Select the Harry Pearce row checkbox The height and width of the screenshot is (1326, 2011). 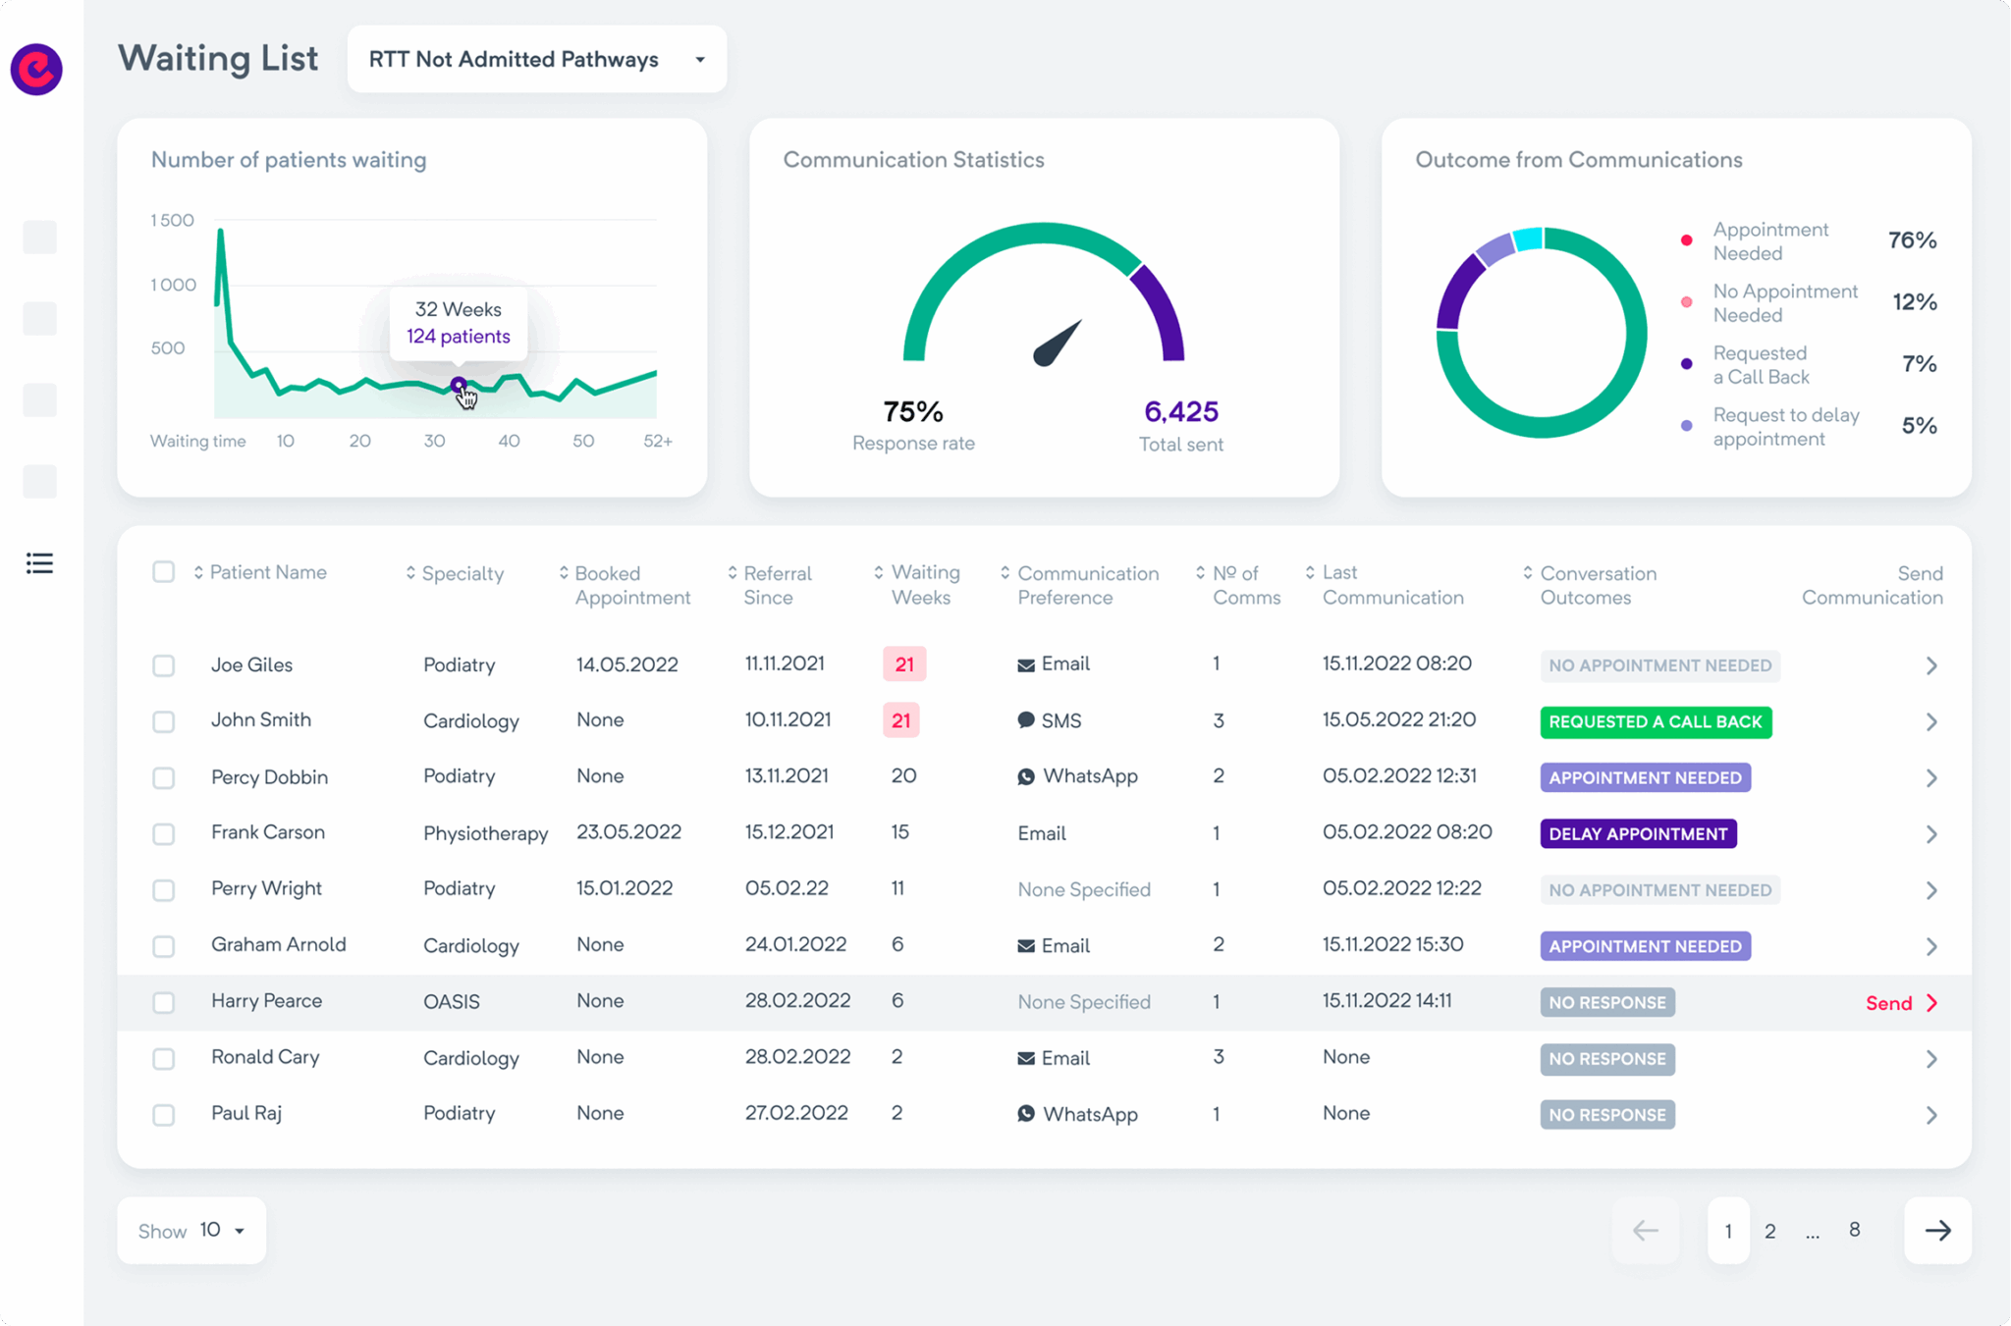[164, 1002]
